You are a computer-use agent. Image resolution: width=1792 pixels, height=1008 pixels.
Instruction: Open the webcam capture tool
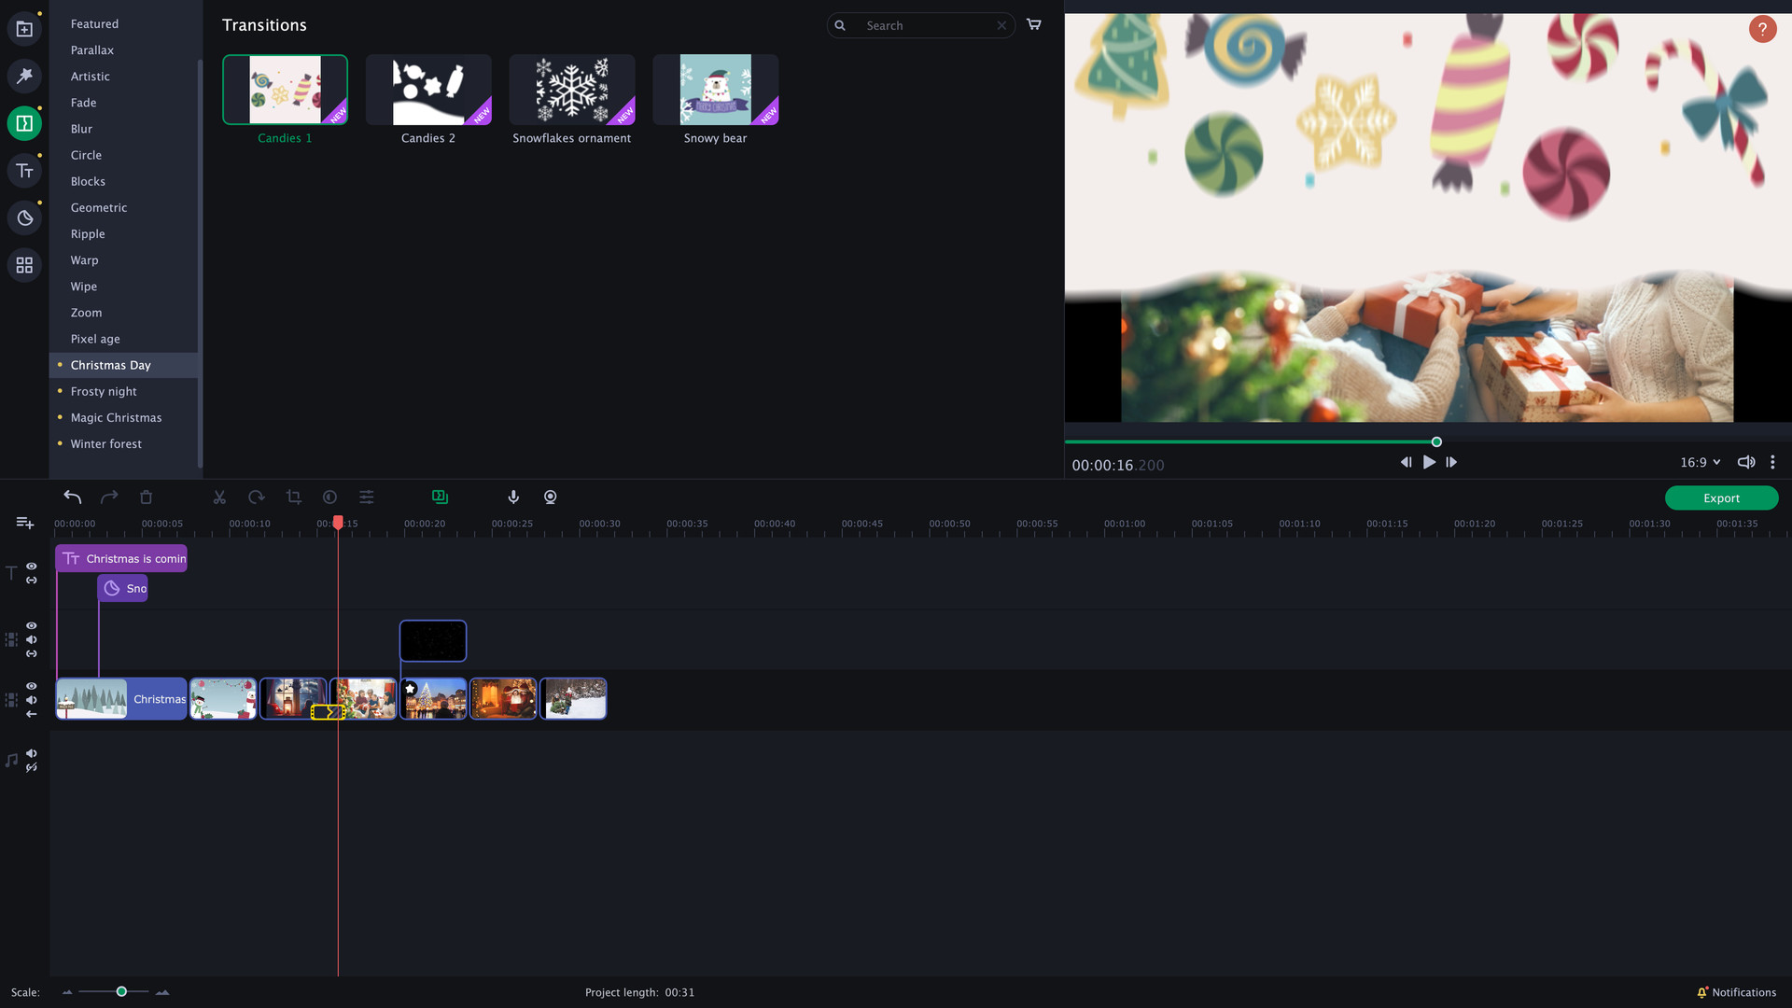pos(550,497)
